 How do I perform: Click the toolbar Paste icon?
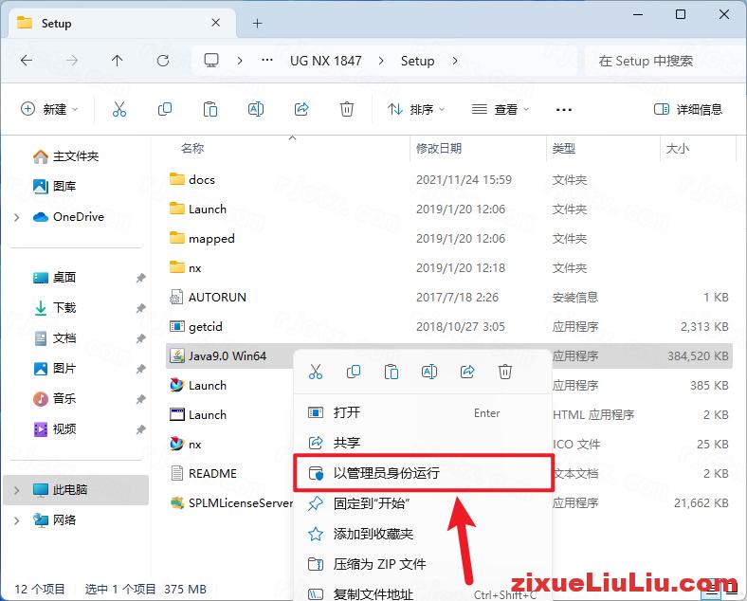click(x=210, y=110)
